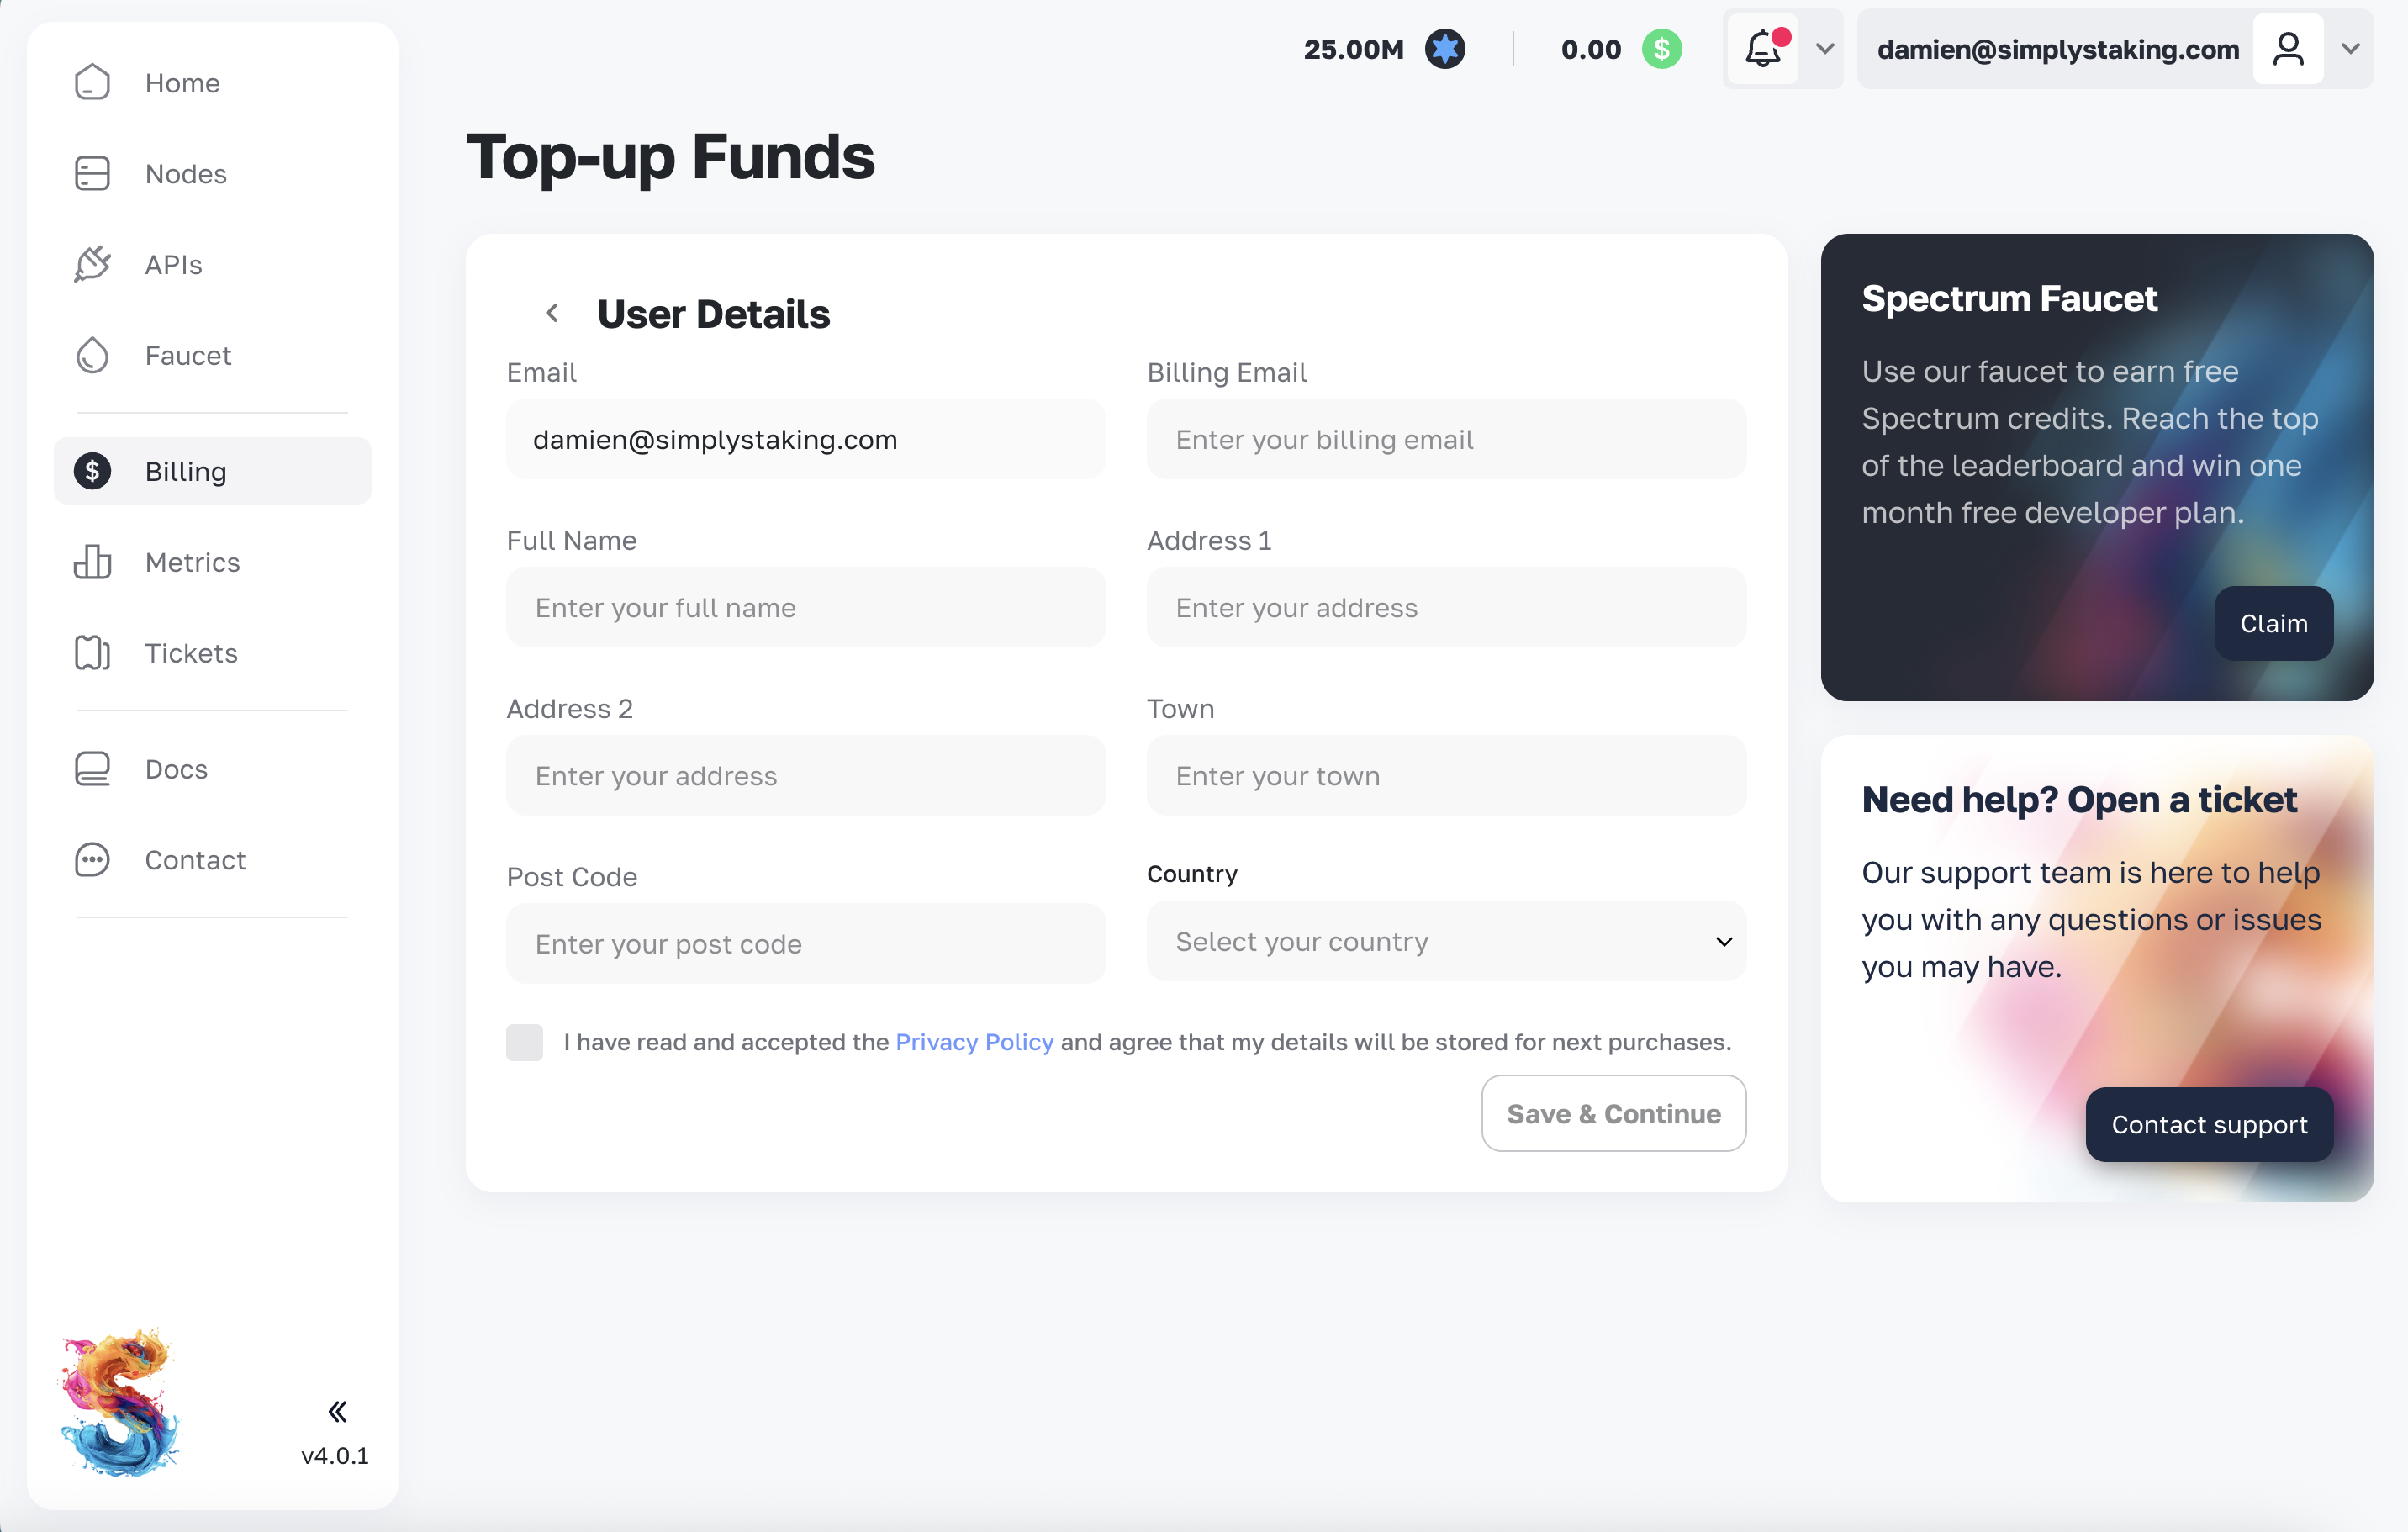Click the user profile avatar icon
Screen dimensions: 2408x1532
click(2288, 49)
